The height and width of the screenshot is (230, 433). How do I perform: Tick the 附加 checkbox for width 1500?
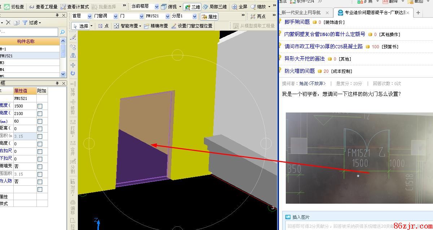coord(40,106)
